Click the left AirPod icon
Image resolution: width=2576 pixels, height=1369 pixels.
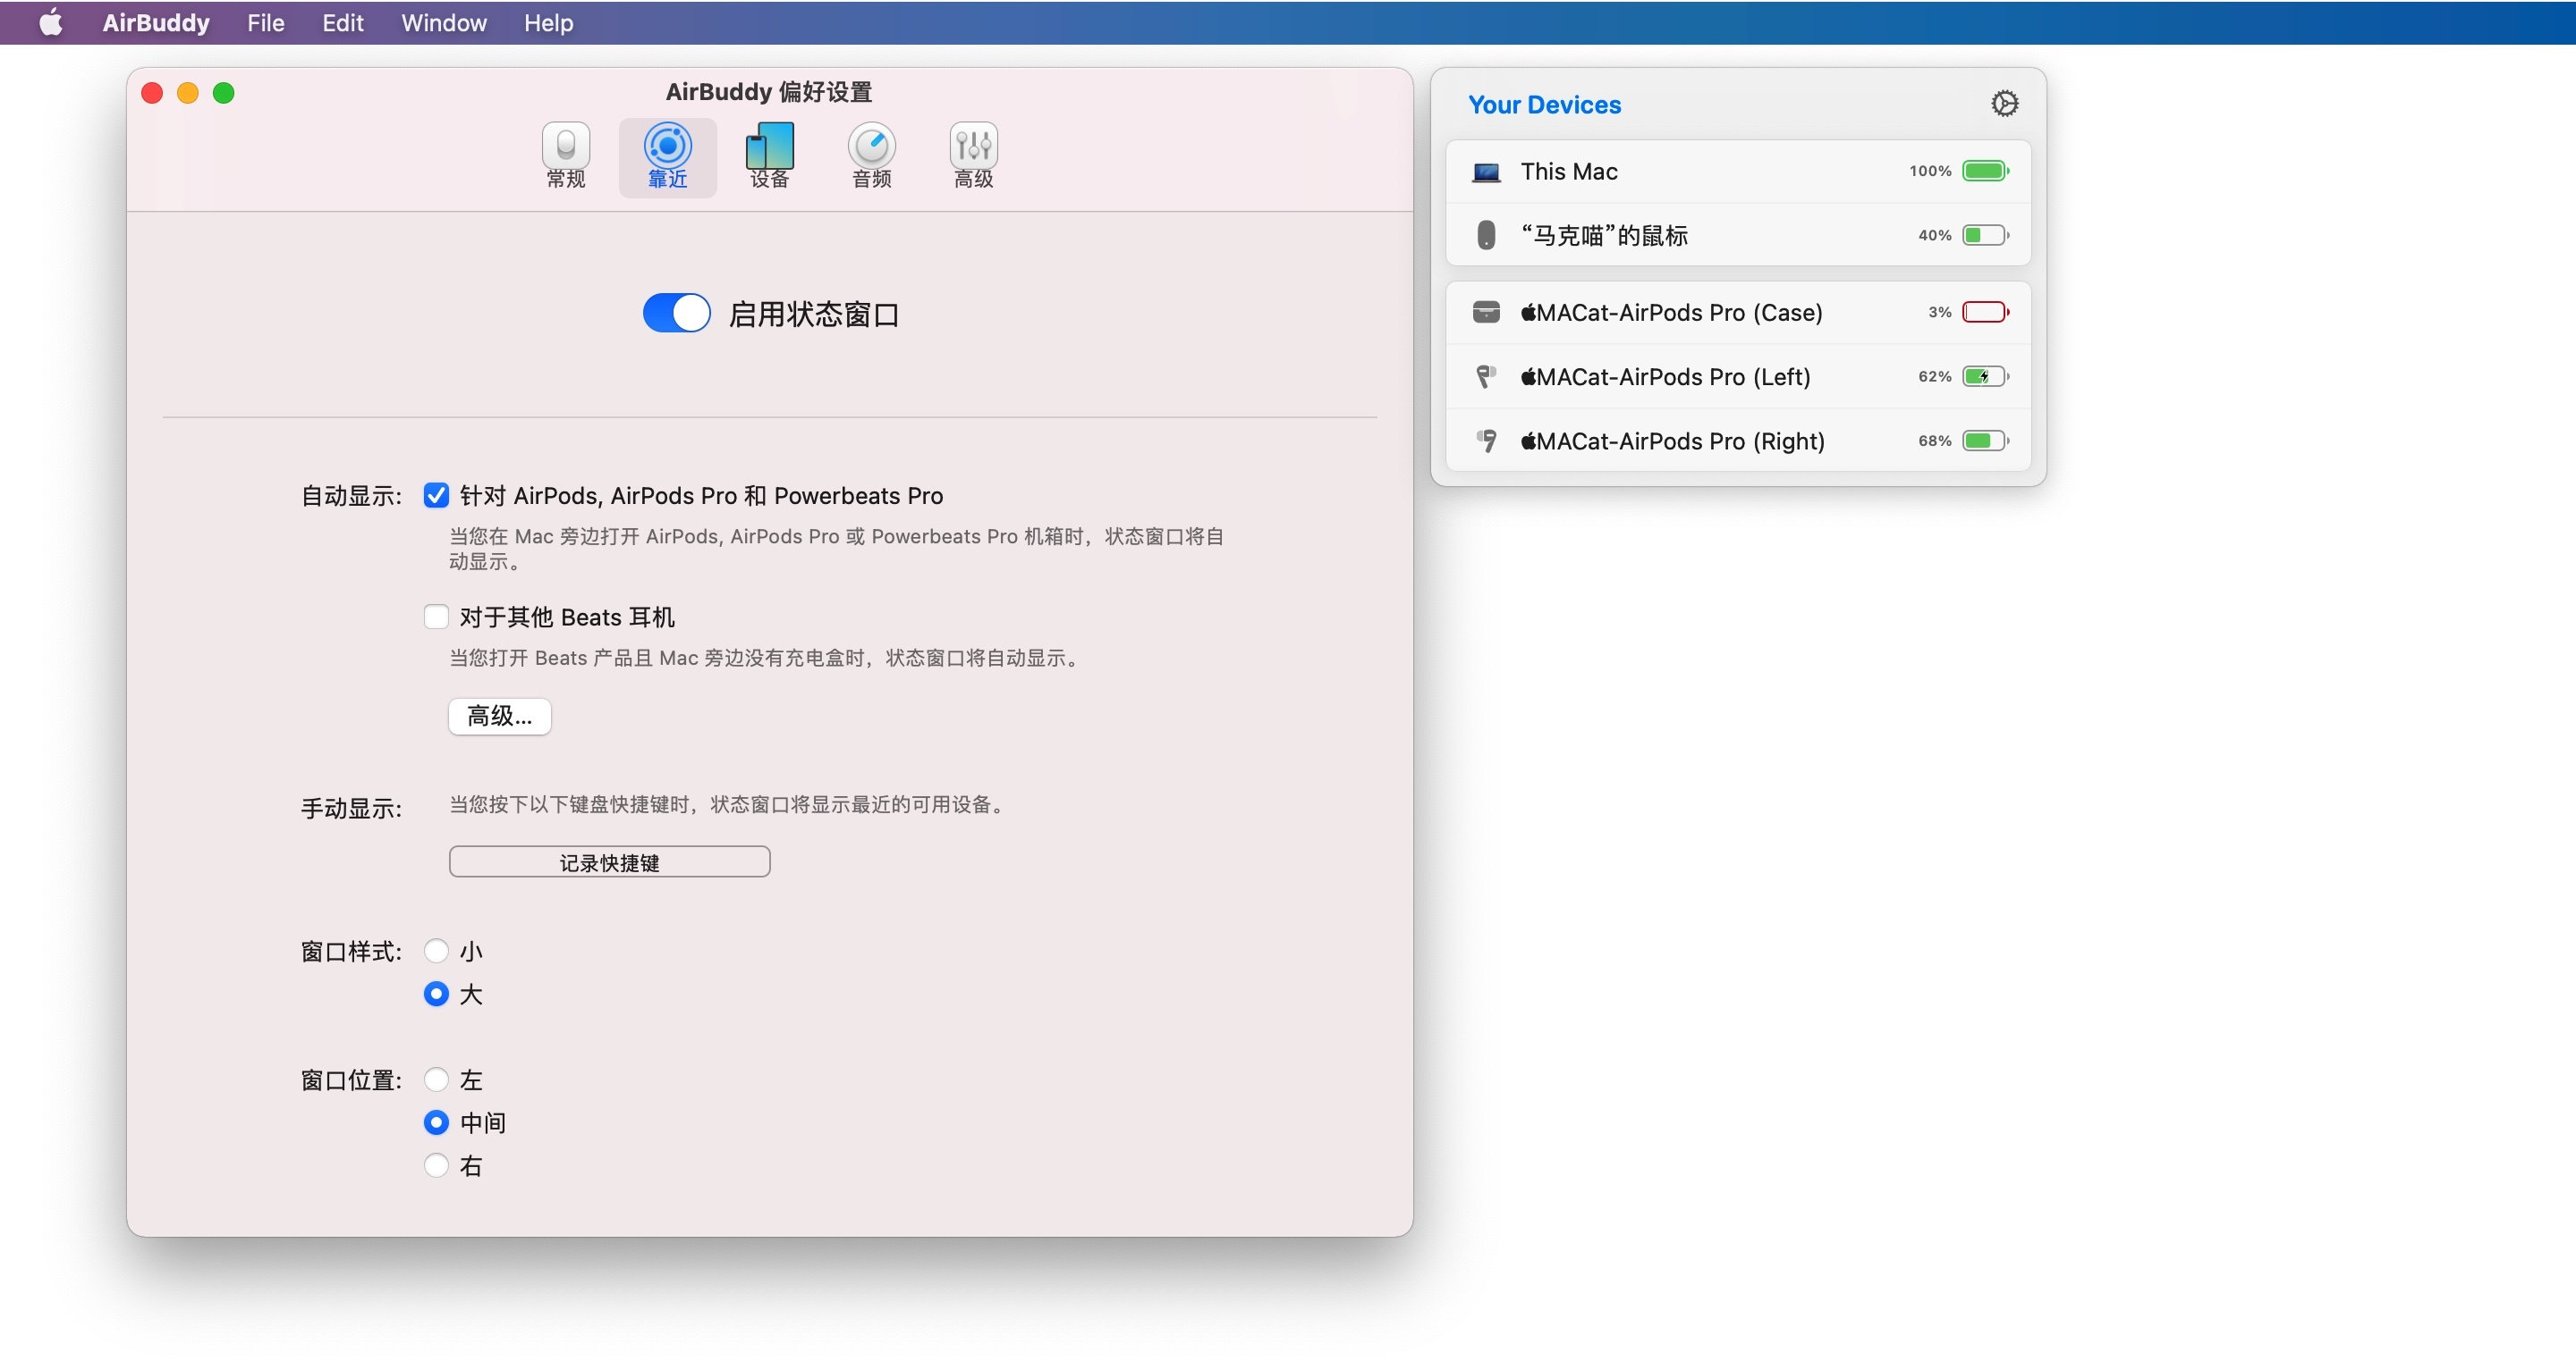click(x=1486, y=377)
